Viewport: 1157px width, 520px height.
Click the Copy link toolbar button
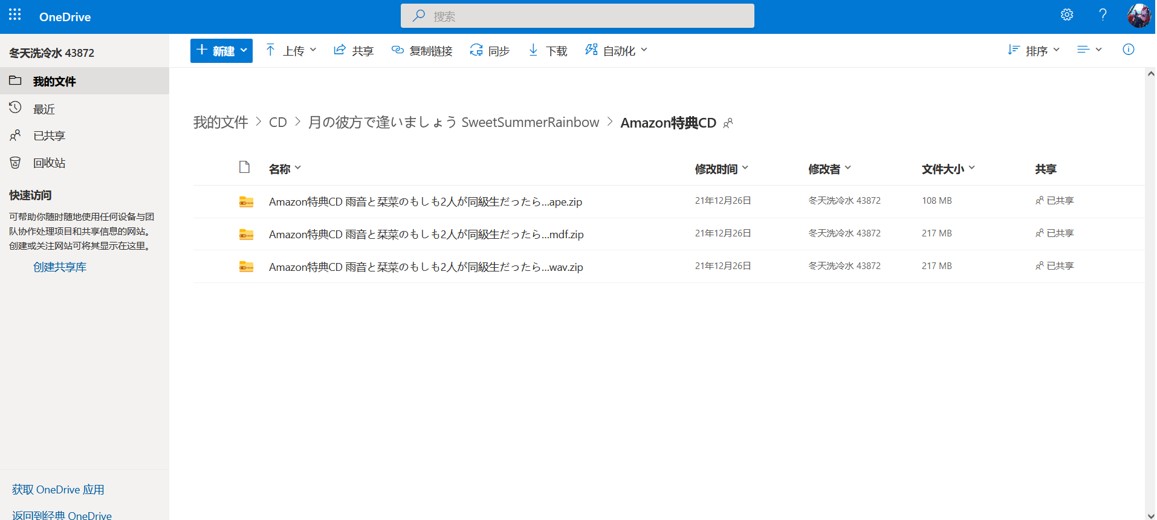(422, 51)
